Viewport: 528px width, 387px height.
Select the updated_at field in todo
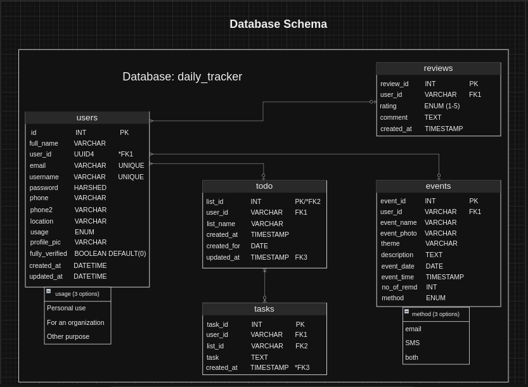222,257
